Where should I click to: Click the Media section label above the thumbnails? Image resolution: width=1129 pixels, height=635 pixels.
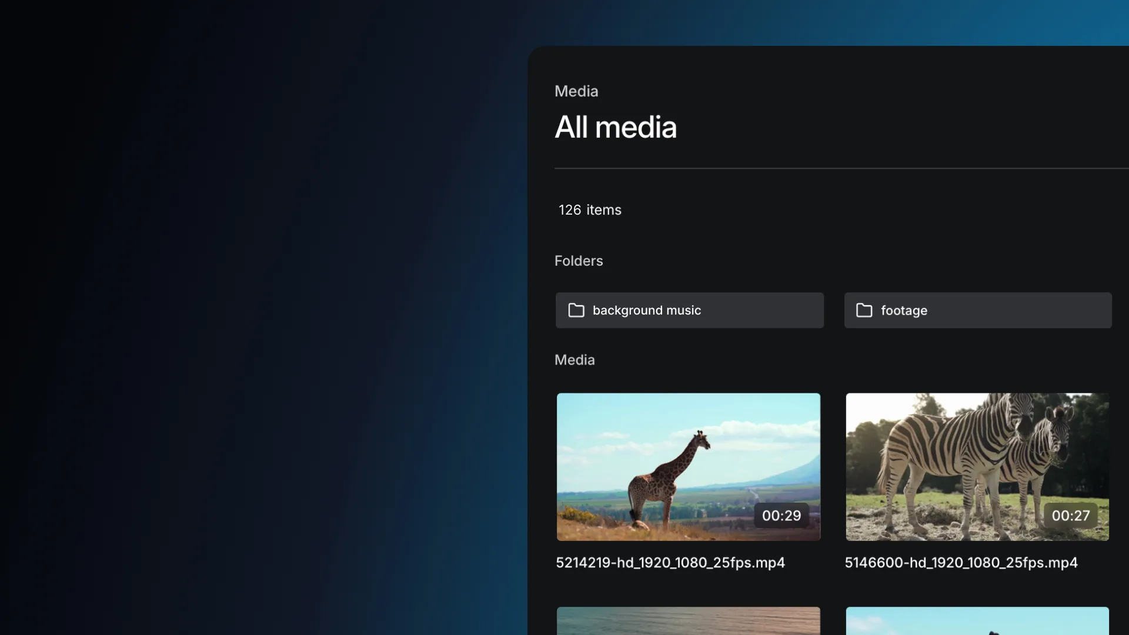coord(574,360)
